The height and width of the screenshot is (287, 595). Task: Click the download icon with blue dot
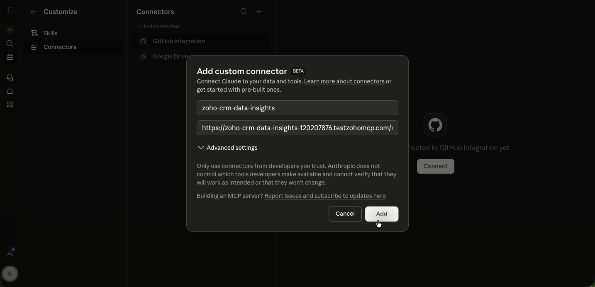10,253
